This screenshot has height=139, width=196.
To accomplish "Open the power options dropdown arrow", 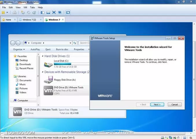I will [7, 12].
